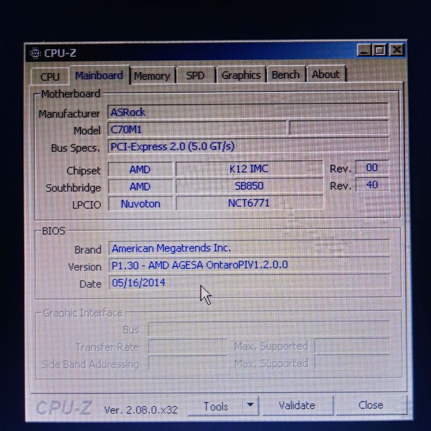Viewport: 431px width, 431px height.
Task: Click the Chipset Rev. value 00
Action: pyautogui.click(x=372, y=167)
